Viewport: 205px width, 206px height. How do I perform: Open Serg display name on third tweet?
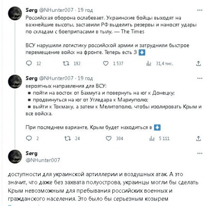click(x=31, y=153)
